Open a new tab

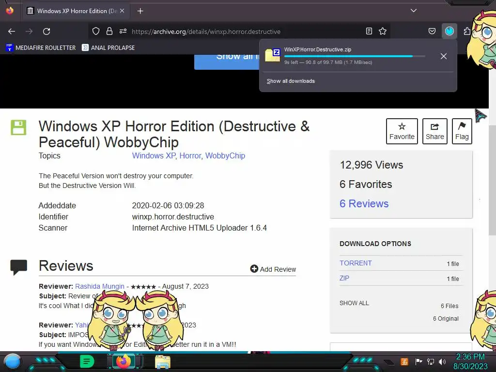tap(140, 11)
